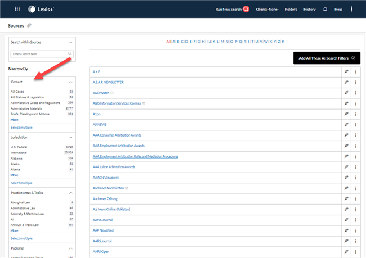Show All sources in alphabet index

(168, 42)
